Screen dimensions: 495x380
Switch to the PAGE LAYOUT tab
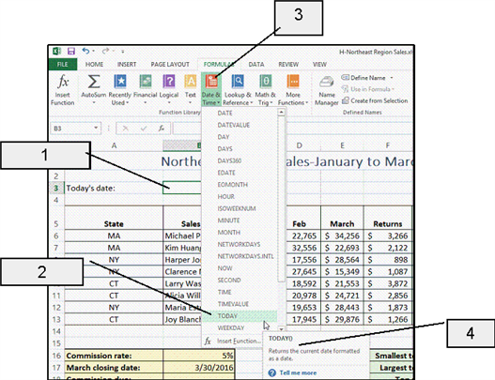click(x=170, y=65)
